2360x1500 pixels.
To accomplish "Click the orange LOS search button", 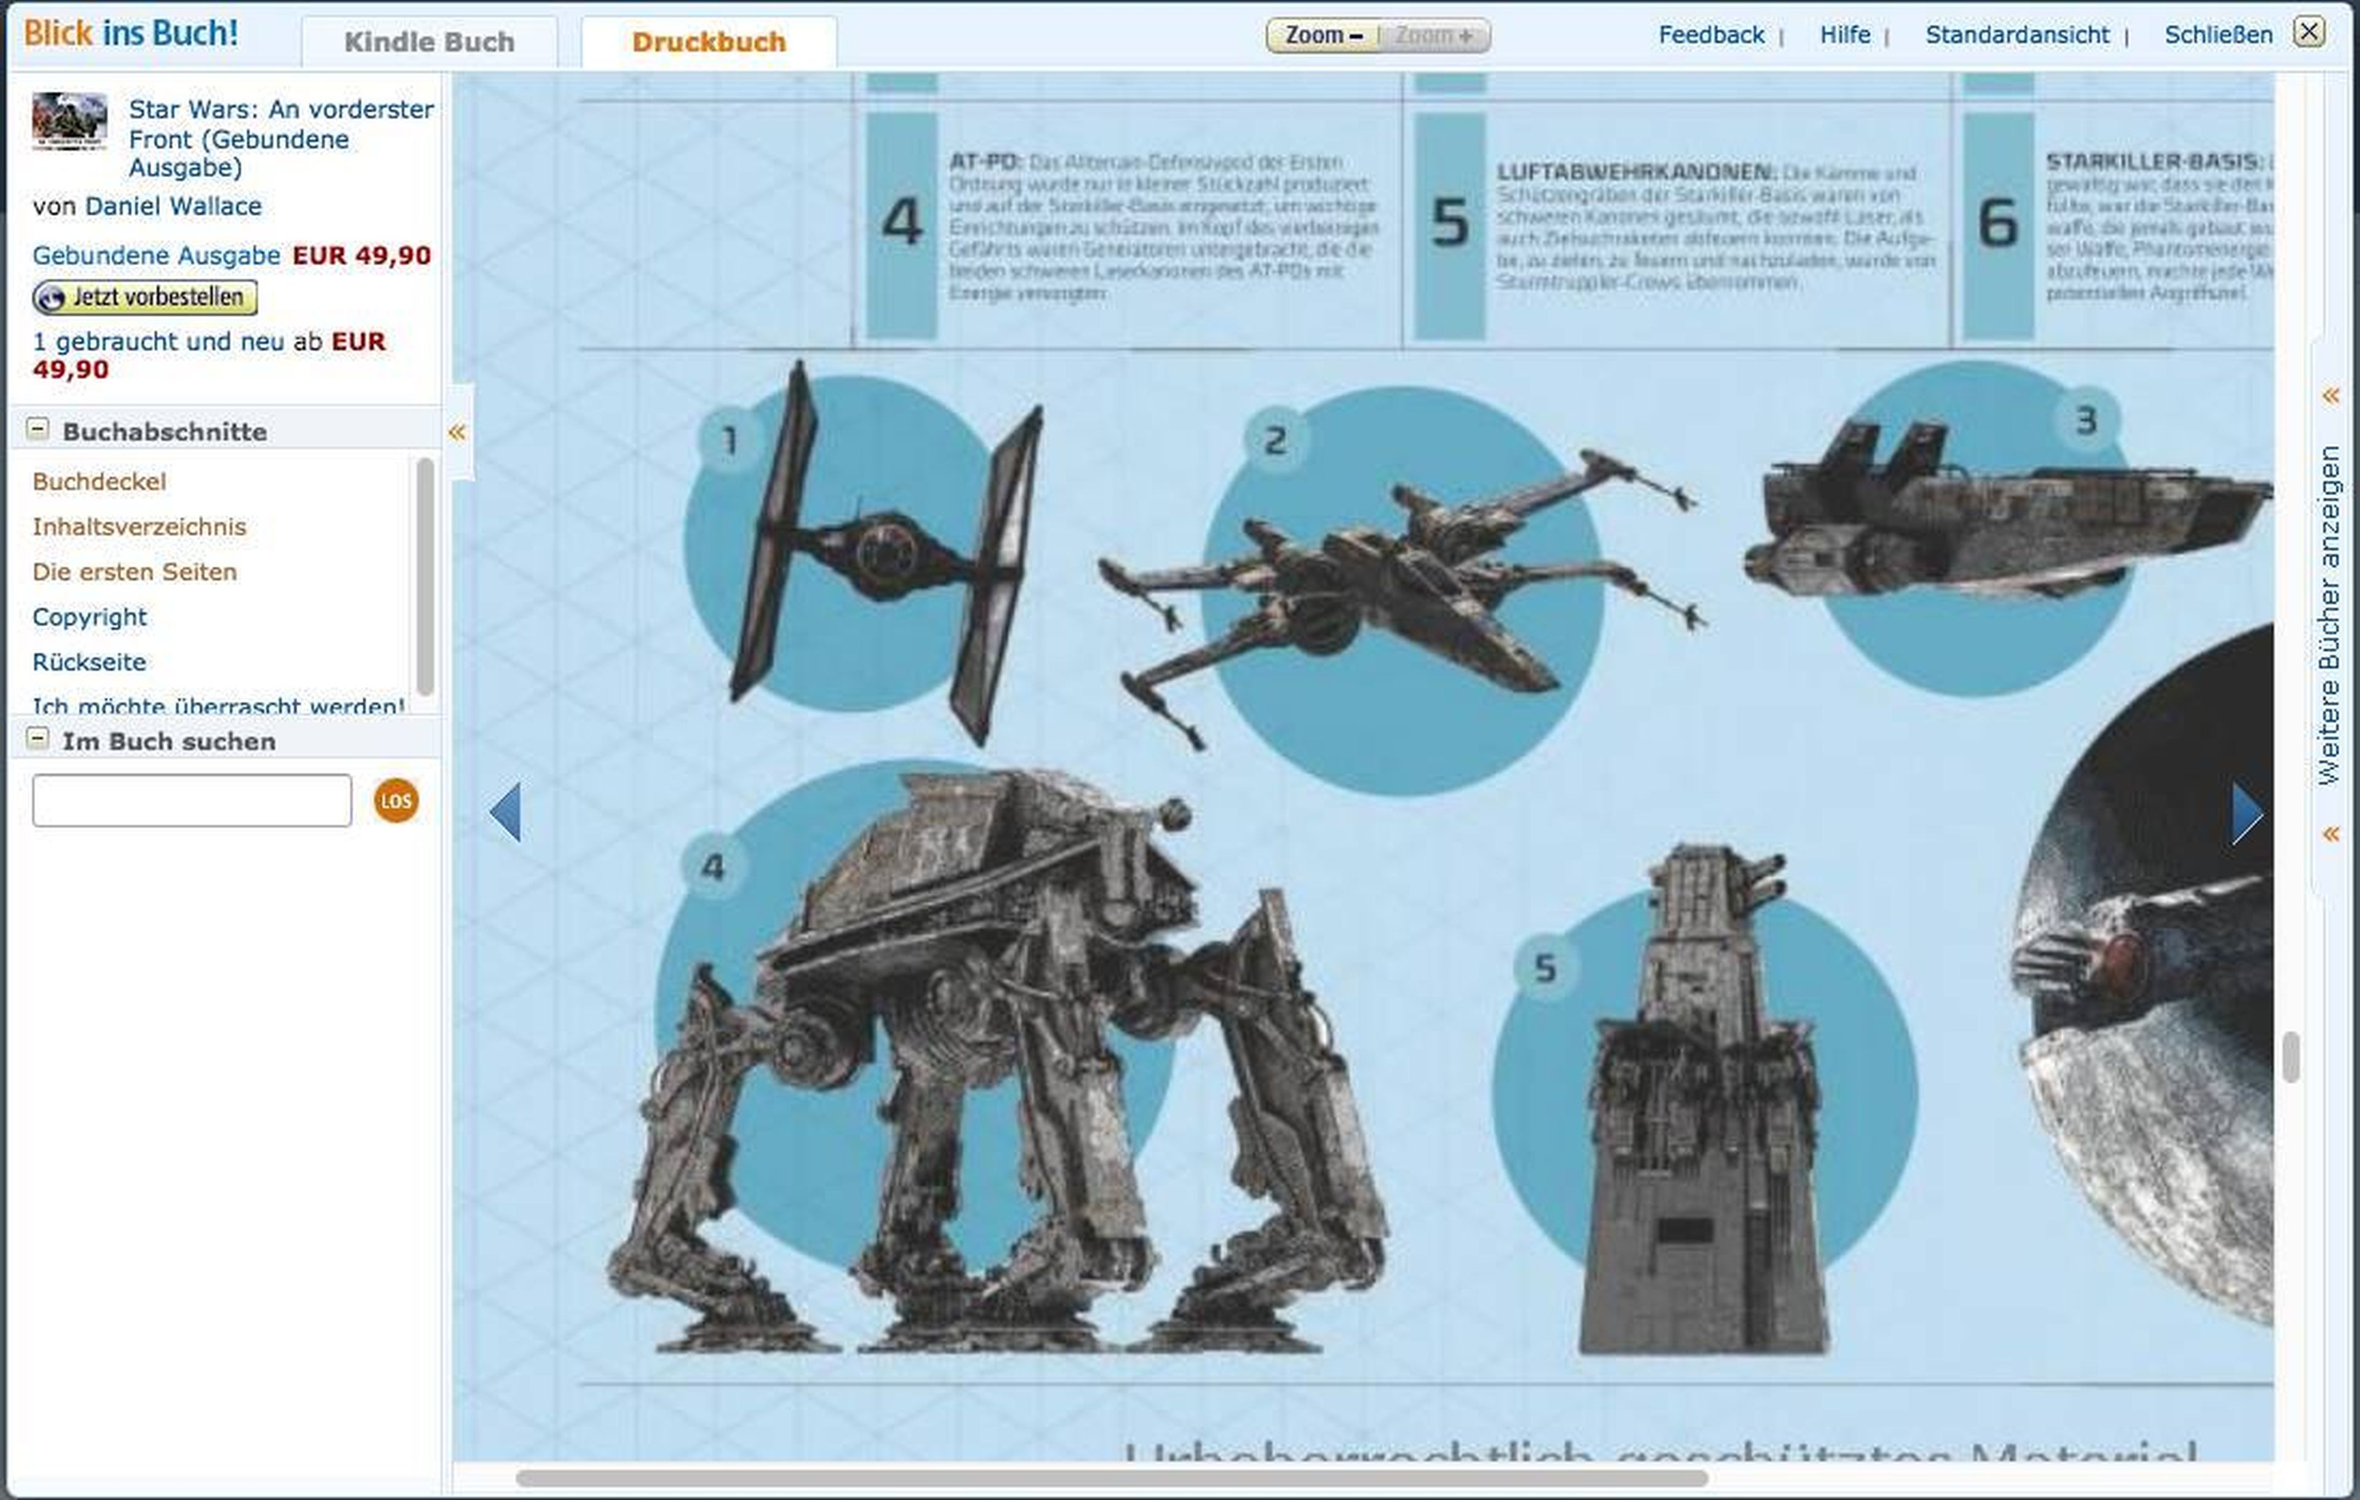I will click(x=395, y=799).
